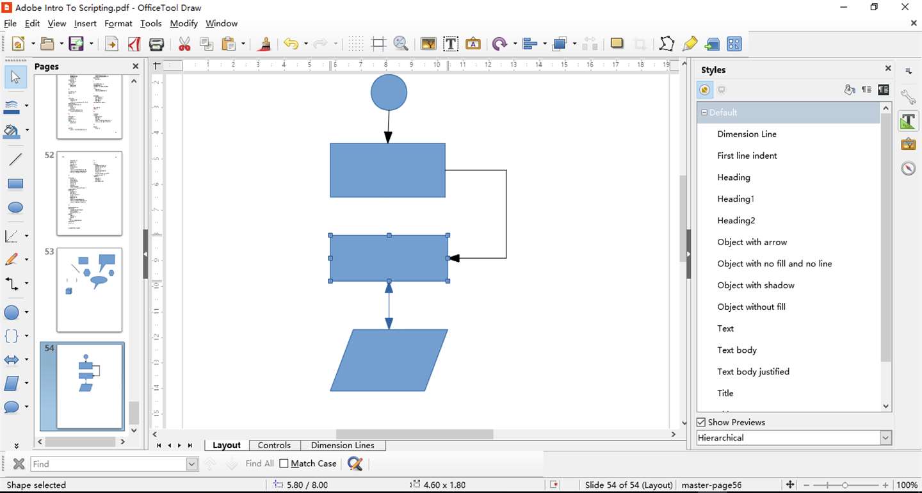Select the Rectangle tool in sidebar
This screenshot has height=493, width=922.
15,184
